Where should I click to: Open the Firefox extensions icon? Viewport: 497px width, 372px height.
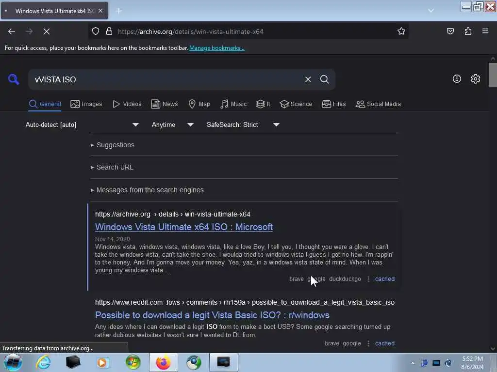468,31
